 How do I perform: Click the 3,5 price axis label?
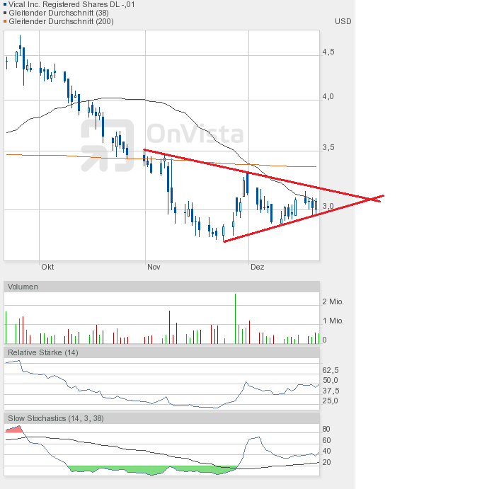point(328,147)
